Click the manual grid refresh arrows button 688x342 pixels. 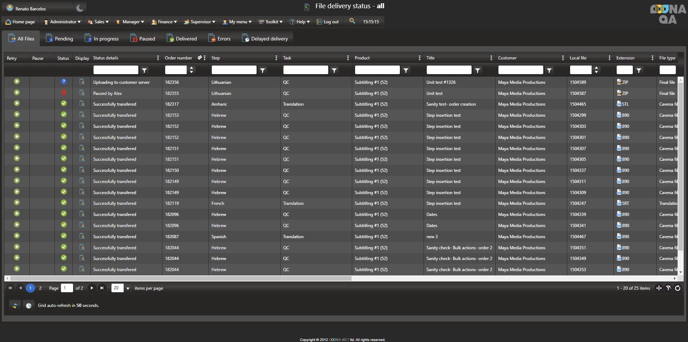coord(15,305)
